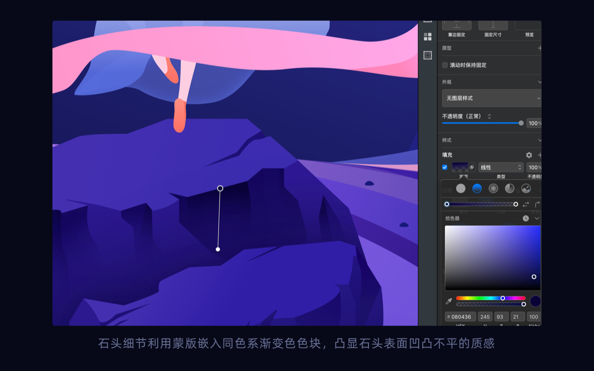Image resolution: width=594 pixels, height=371 pixels.
Task: Click the fill opacity 100% field
Action: tap(534, 167)
